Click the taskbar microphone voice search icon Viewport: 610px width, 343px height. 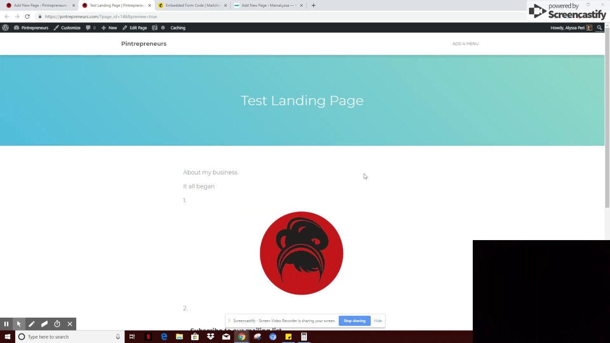click(118, 337)
